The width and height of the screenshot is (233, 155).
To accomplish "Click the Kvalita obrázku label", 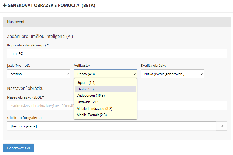I will tap(154, 65).
